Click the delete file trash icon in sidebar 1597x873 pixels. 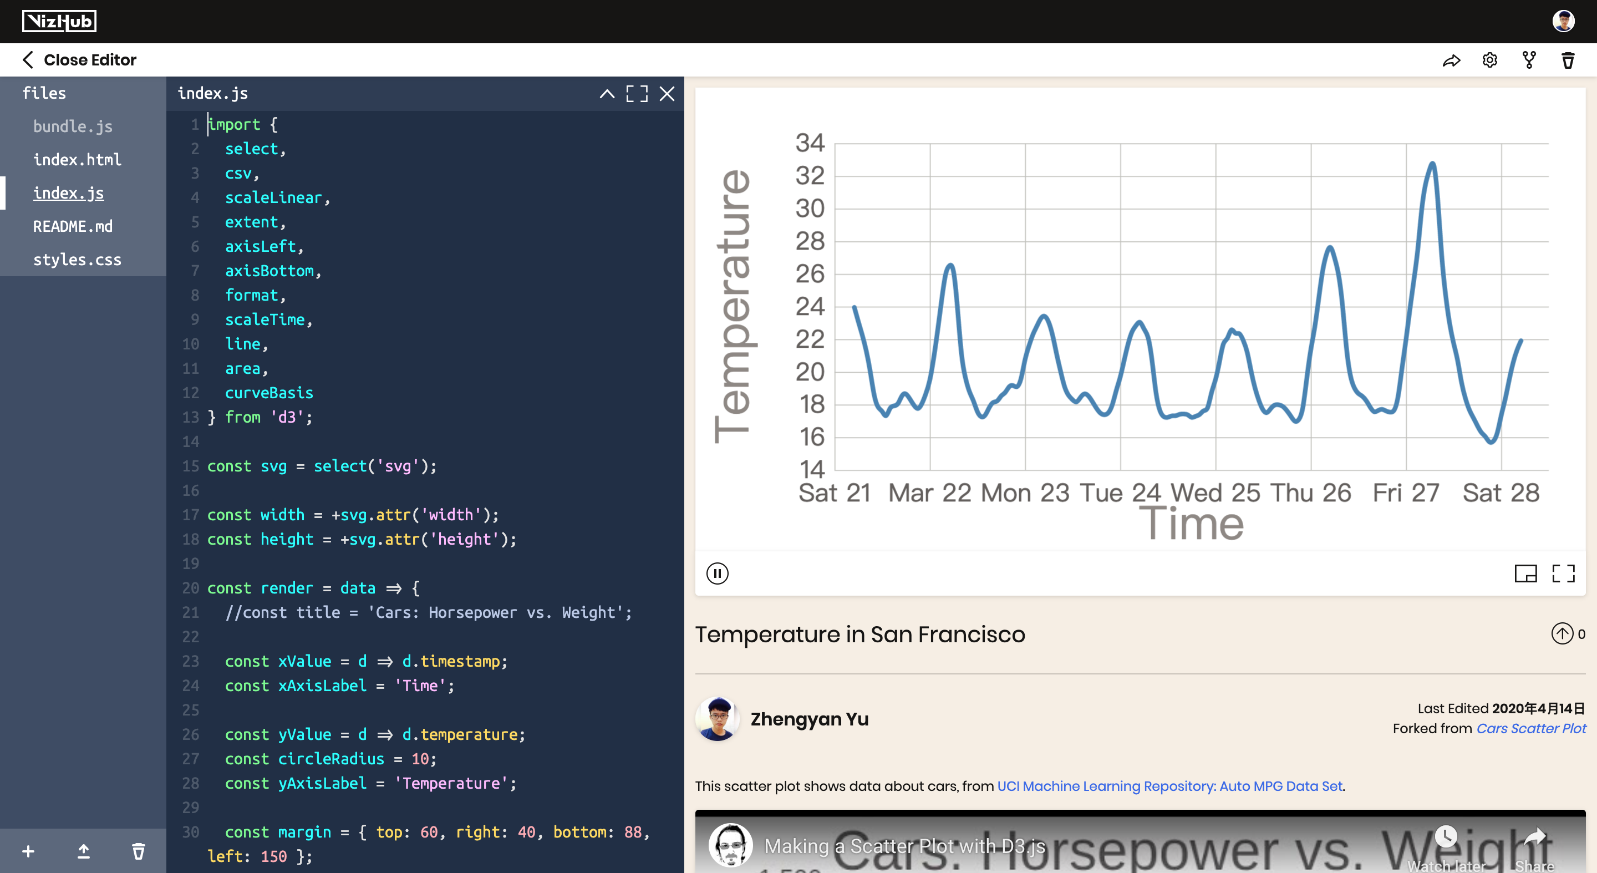point(138,851)
